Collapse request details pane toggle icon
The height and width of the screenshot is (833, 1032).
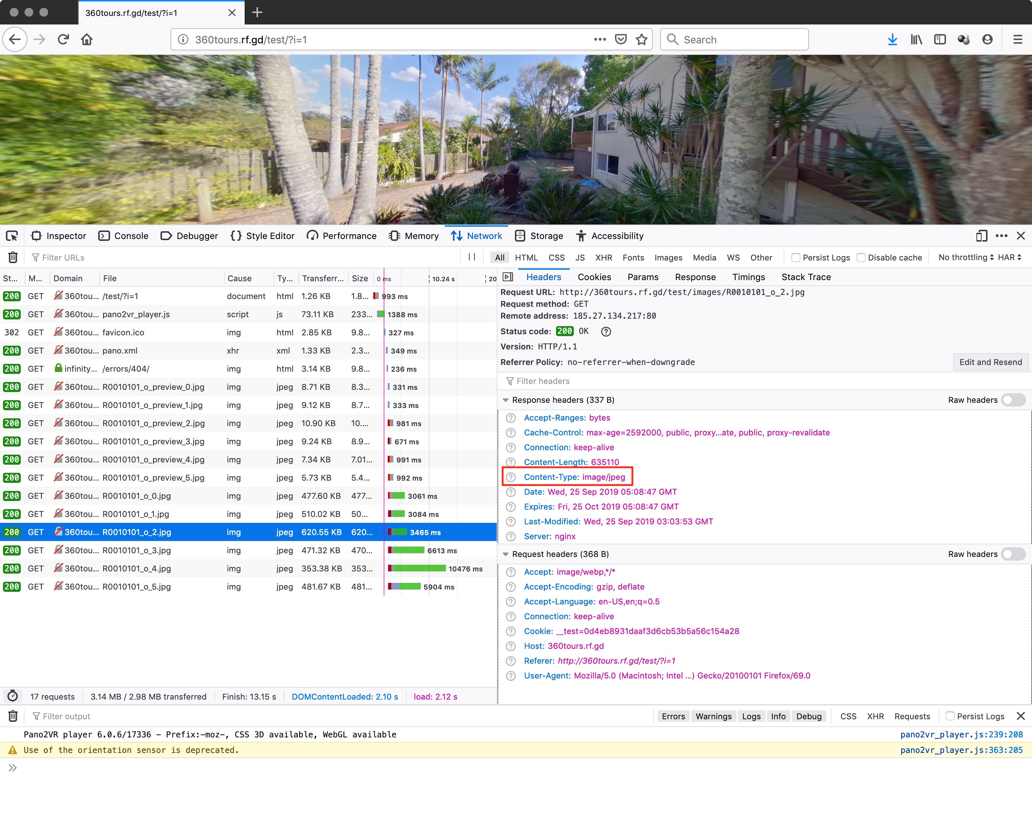(x=508, y=277)
